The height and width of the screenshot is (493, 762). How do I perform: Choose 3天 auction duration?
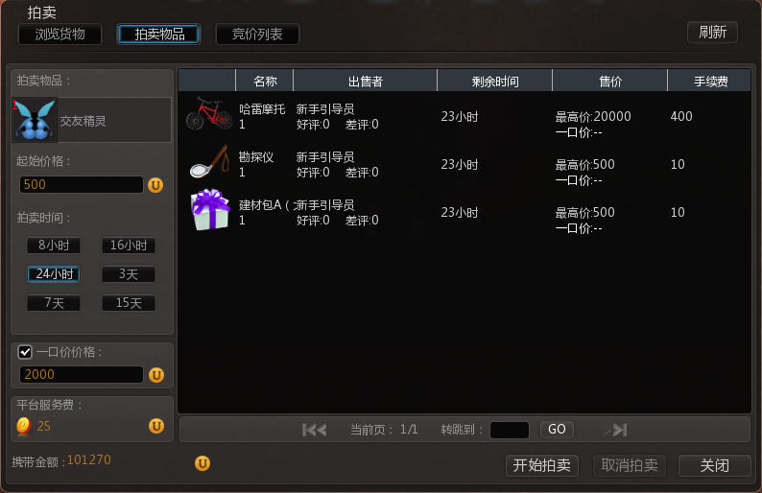coord(129,274)
